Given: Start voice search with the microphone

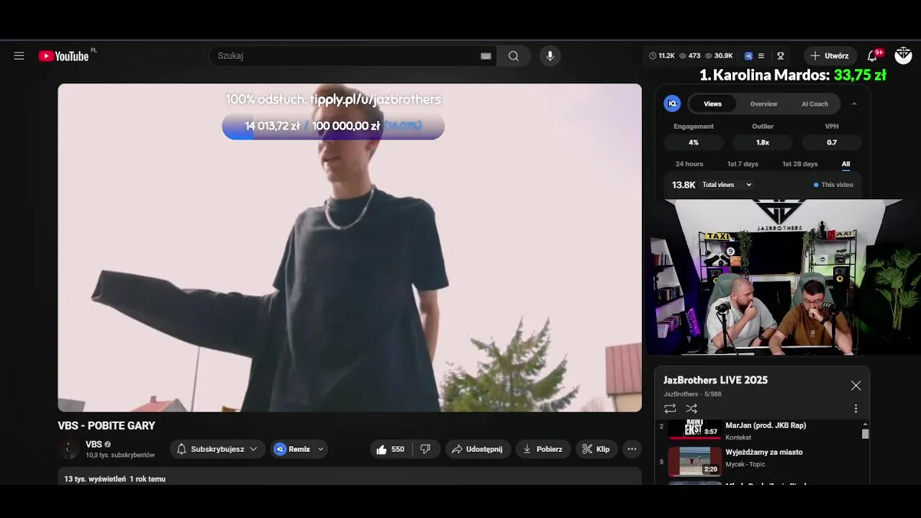Looking at the screenshot, I should click(550, 56).
